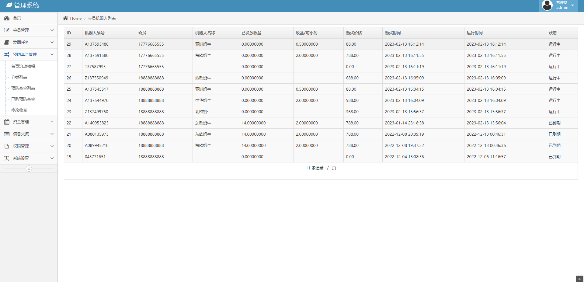Go to Home via breadcrumb link
584x282 pixels.
click(x=76, y=18)
